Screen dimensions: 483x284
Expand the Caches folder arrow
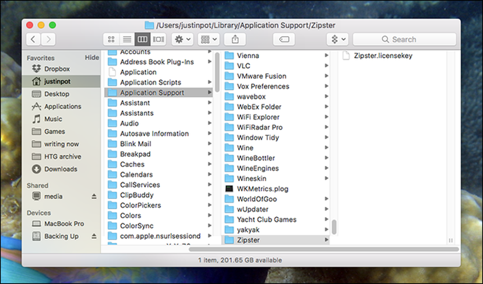pos(210,164)
